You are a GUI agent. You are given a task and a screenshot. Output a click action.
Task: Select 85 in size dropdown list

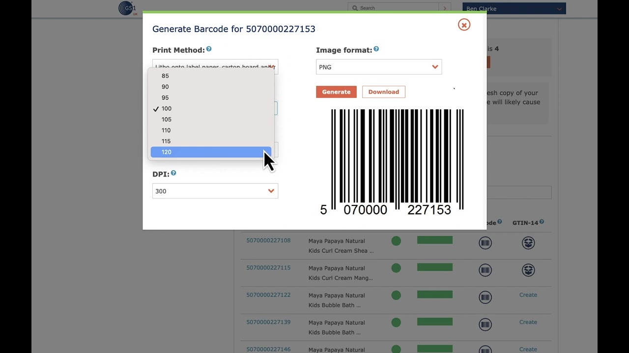(x=211, y=76)
